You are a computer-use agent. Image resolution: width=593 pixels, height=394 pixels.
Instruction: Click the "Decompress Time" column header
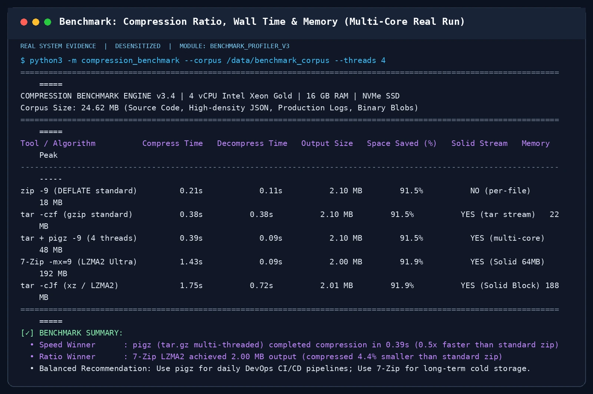point(252,143)
